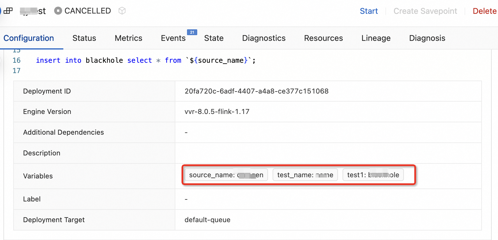Screen dimensions: 498x240
Task: Click the Deployment ID value 20fa720c-6adf-4407-a4a8-ce377c151068
Action: pyautogui.click(x=256, y=91)
